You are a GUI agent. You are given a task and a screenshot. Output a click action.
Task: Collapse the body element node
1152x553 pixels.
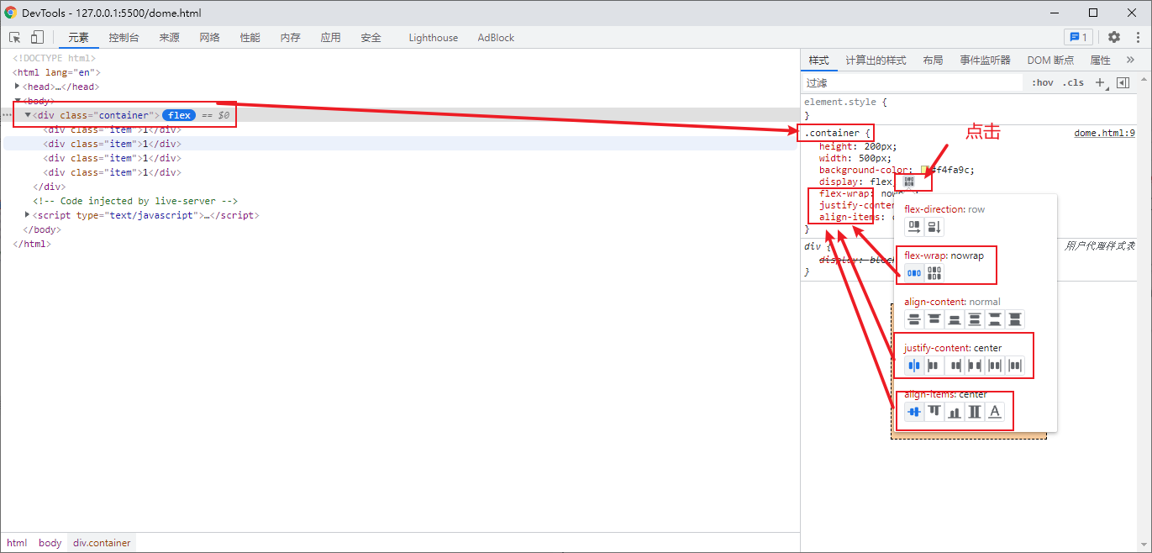pos(18,101)
